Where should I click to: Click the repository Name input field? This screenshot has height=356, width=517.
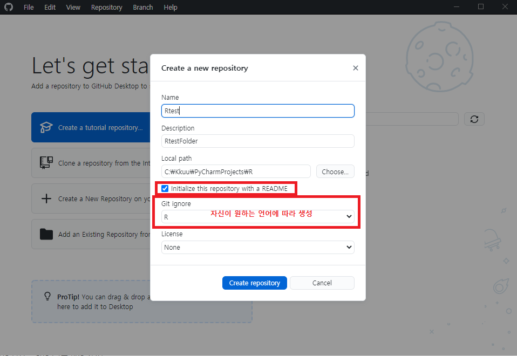258,111
